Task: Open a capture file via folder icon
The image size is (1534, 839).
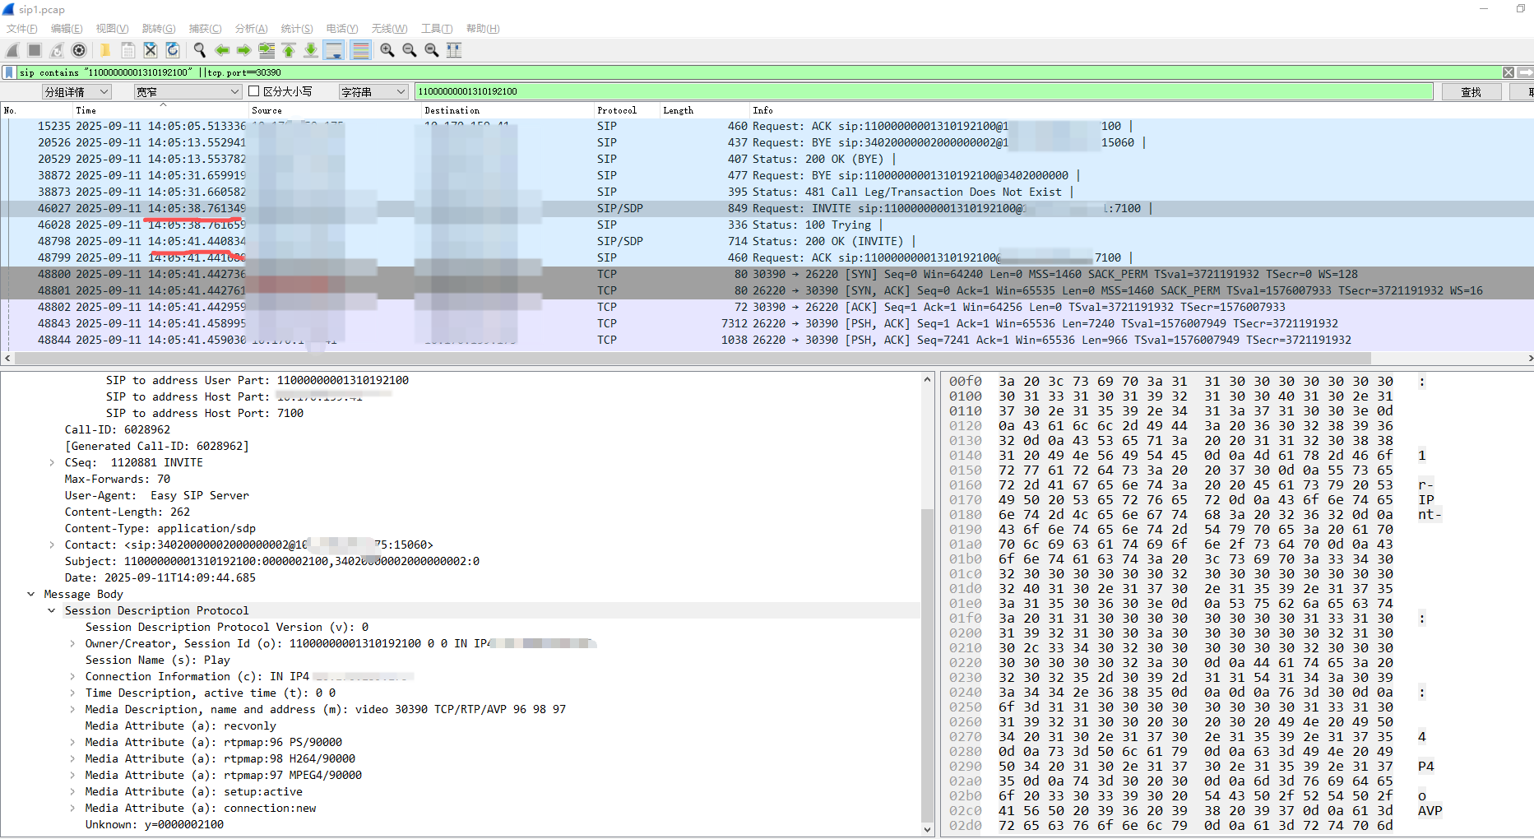Action: (x=105, y=50)
